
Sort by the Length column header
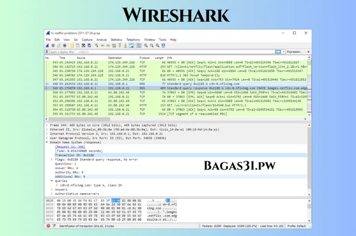(x=160, y=58)
